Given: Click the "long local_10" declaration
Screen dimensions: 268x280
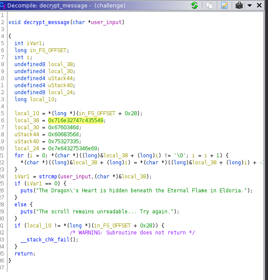Looking at the screenshot, I should [x=35, y=99].
